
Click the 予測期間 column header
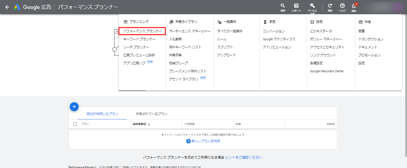[x=189, y=124]
